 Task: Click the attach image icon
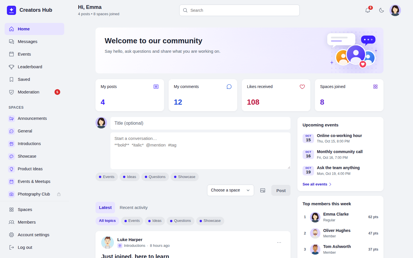pos(263,190)
